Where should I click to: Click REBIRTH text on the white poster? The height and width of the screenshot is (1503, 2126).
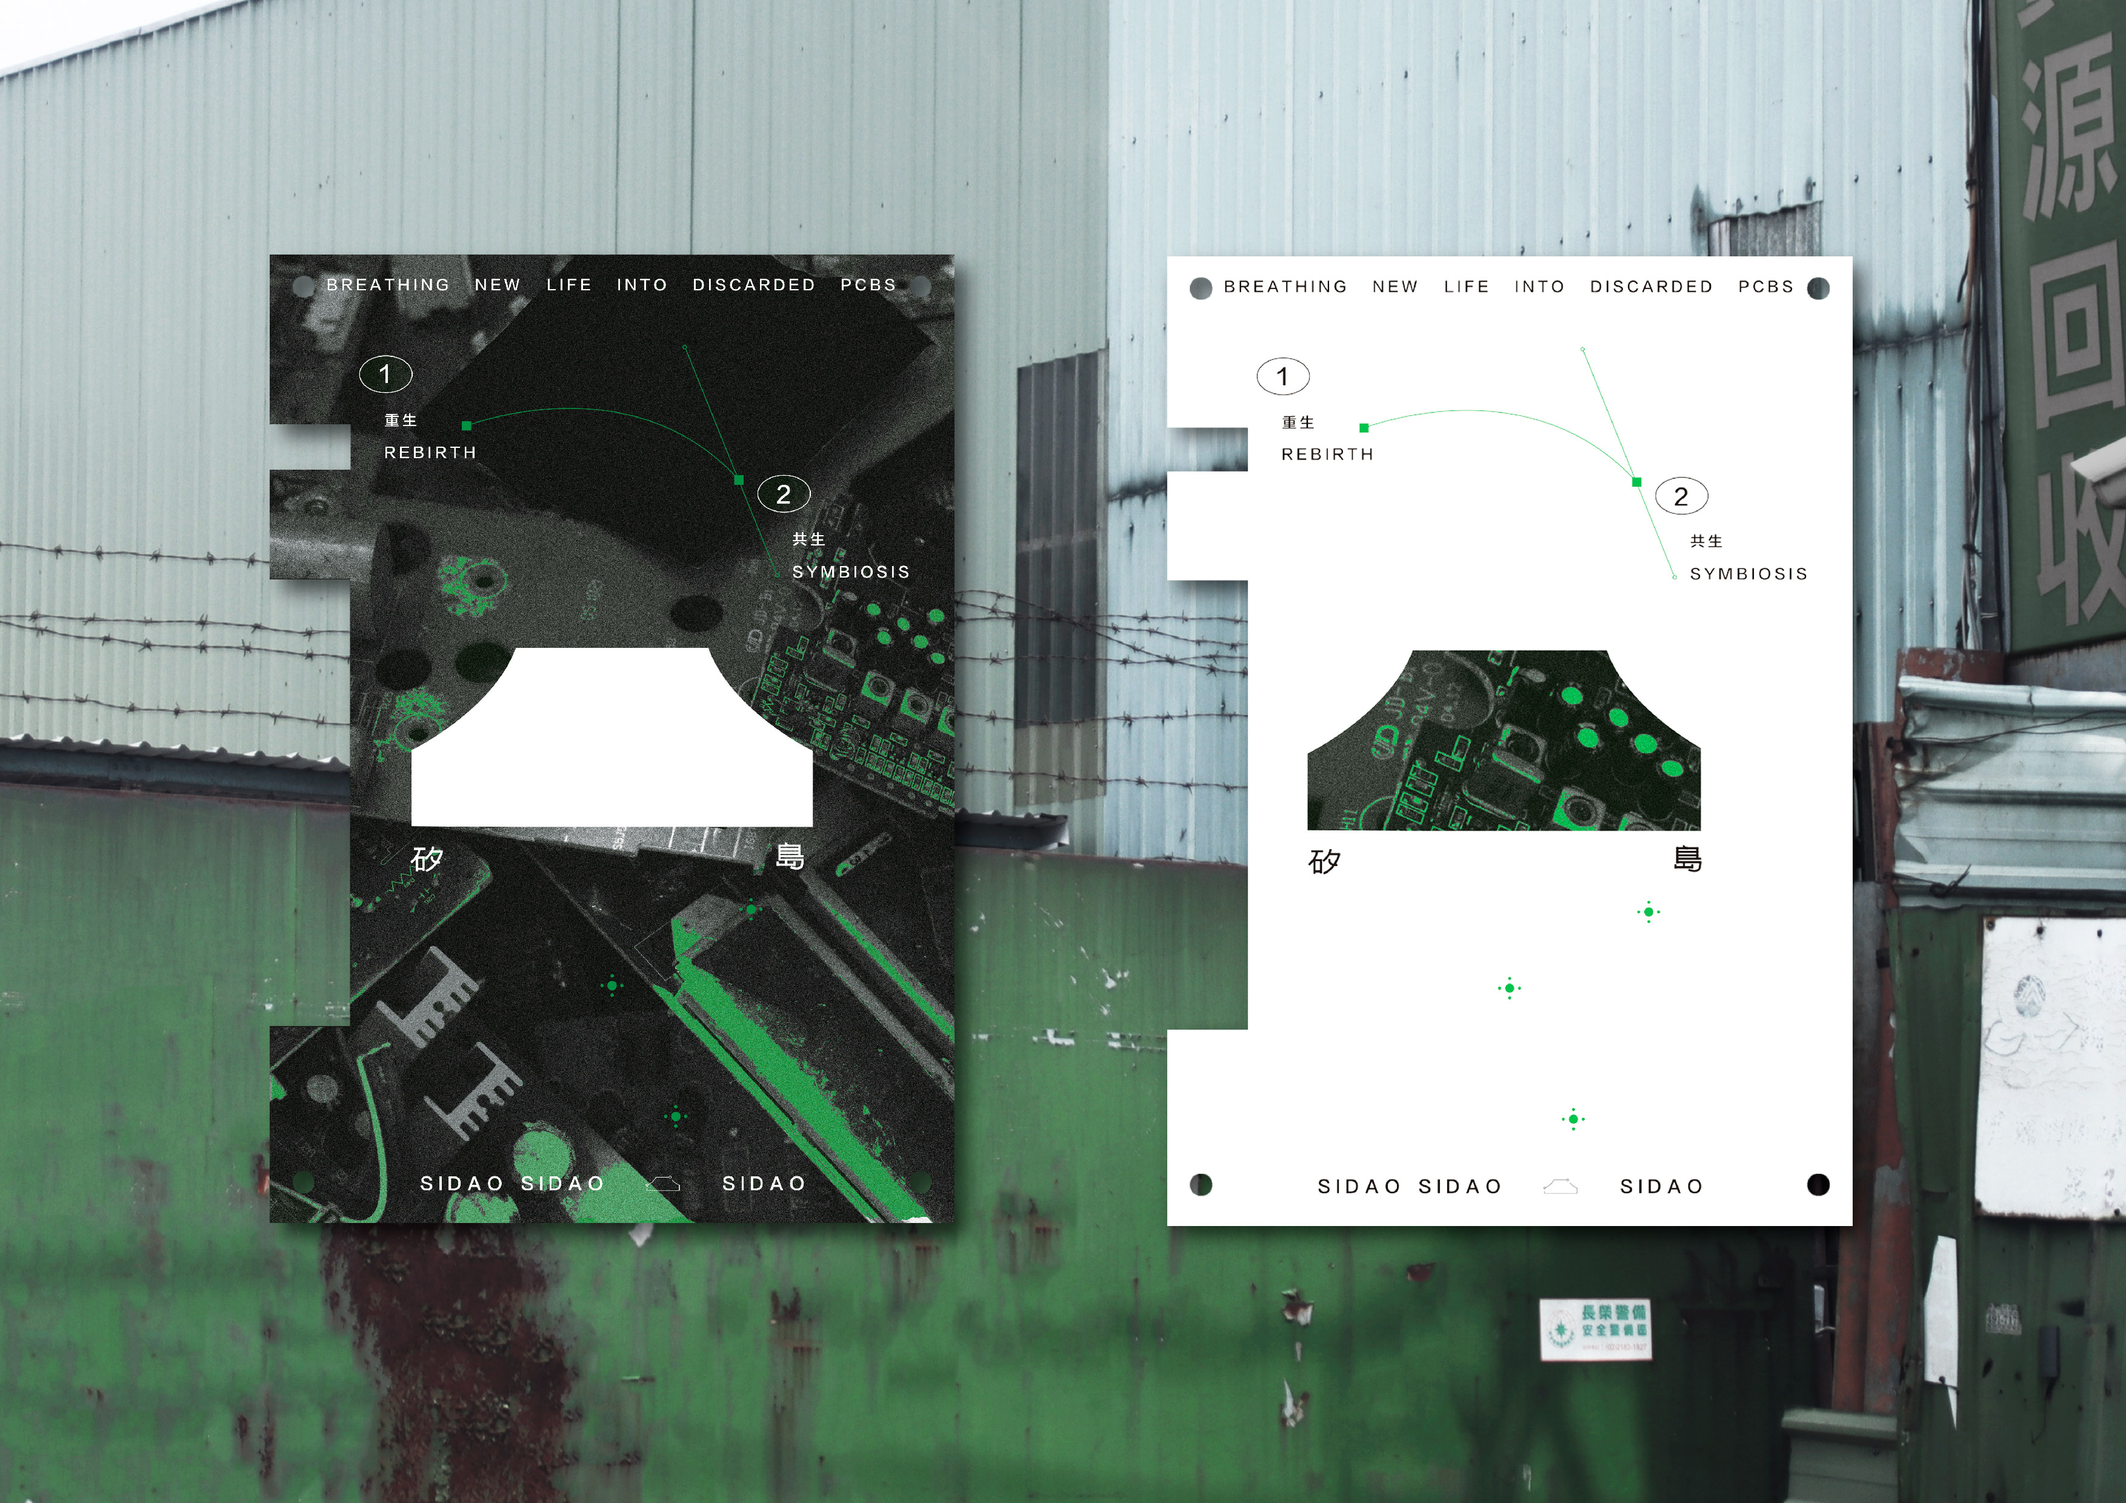1328,455
